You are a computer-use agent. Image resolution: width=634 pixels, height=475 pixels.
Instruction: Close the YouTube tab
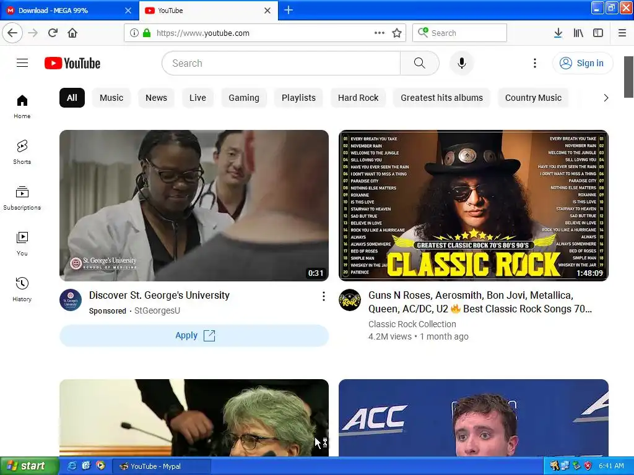coord(267,11)
